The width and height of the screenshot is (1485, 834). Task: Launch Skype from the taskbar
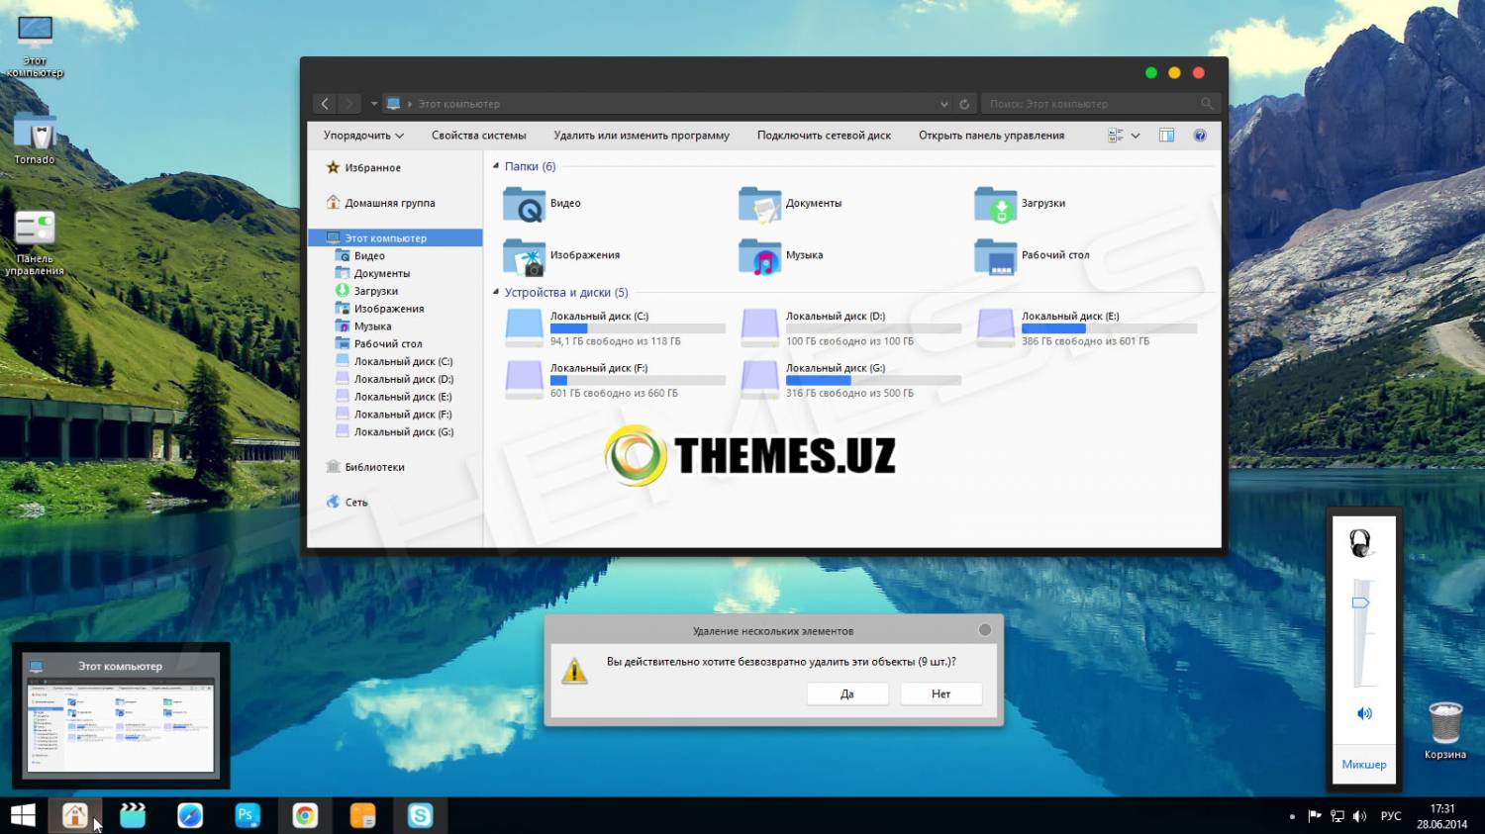coord(421,815)
